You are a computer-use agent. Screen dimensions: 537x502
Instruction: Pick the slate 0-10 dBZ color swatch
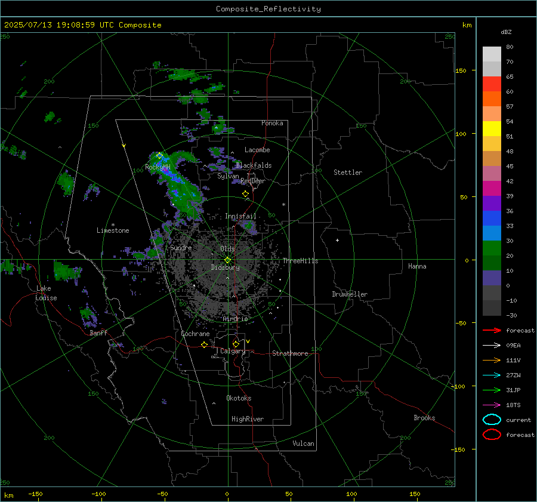click(492, 278)
